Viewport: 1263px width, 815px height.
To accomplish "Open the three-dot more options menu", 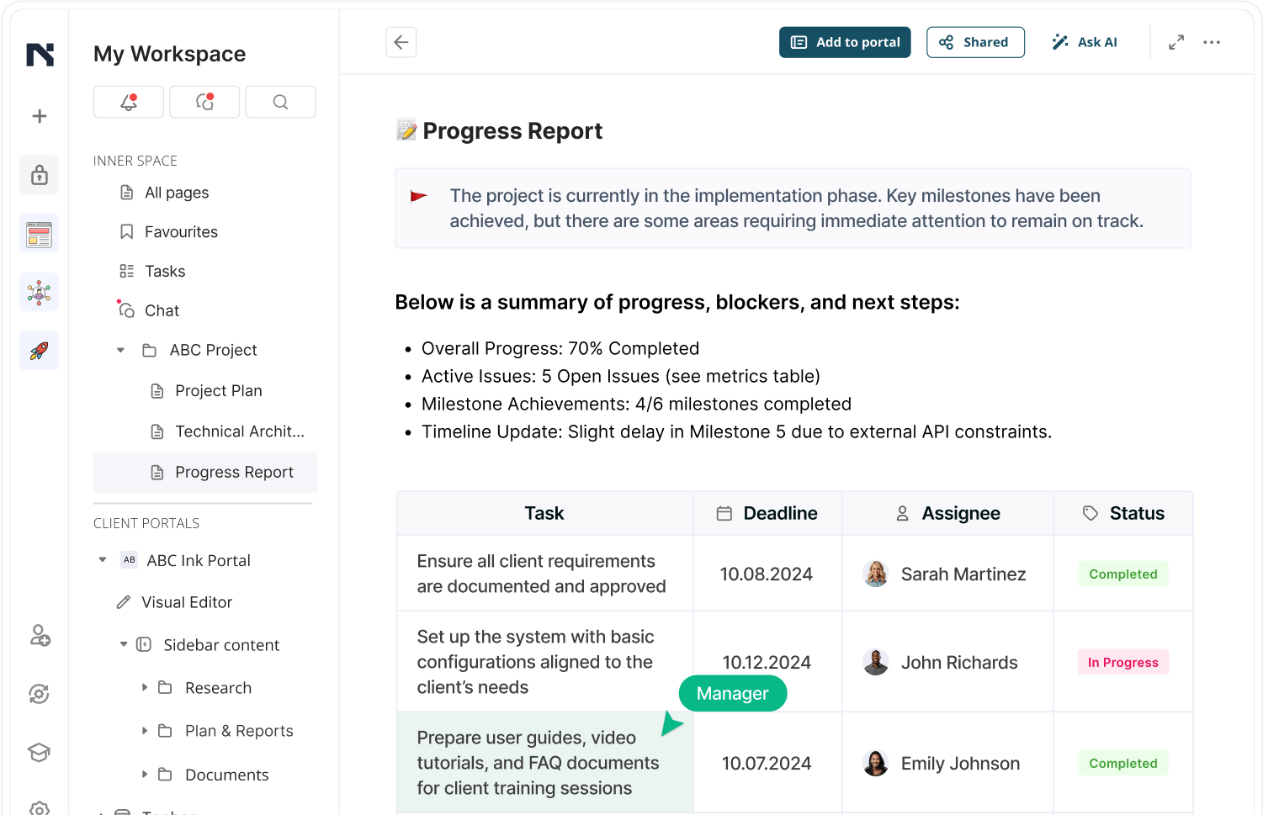I will point(1212,42).
